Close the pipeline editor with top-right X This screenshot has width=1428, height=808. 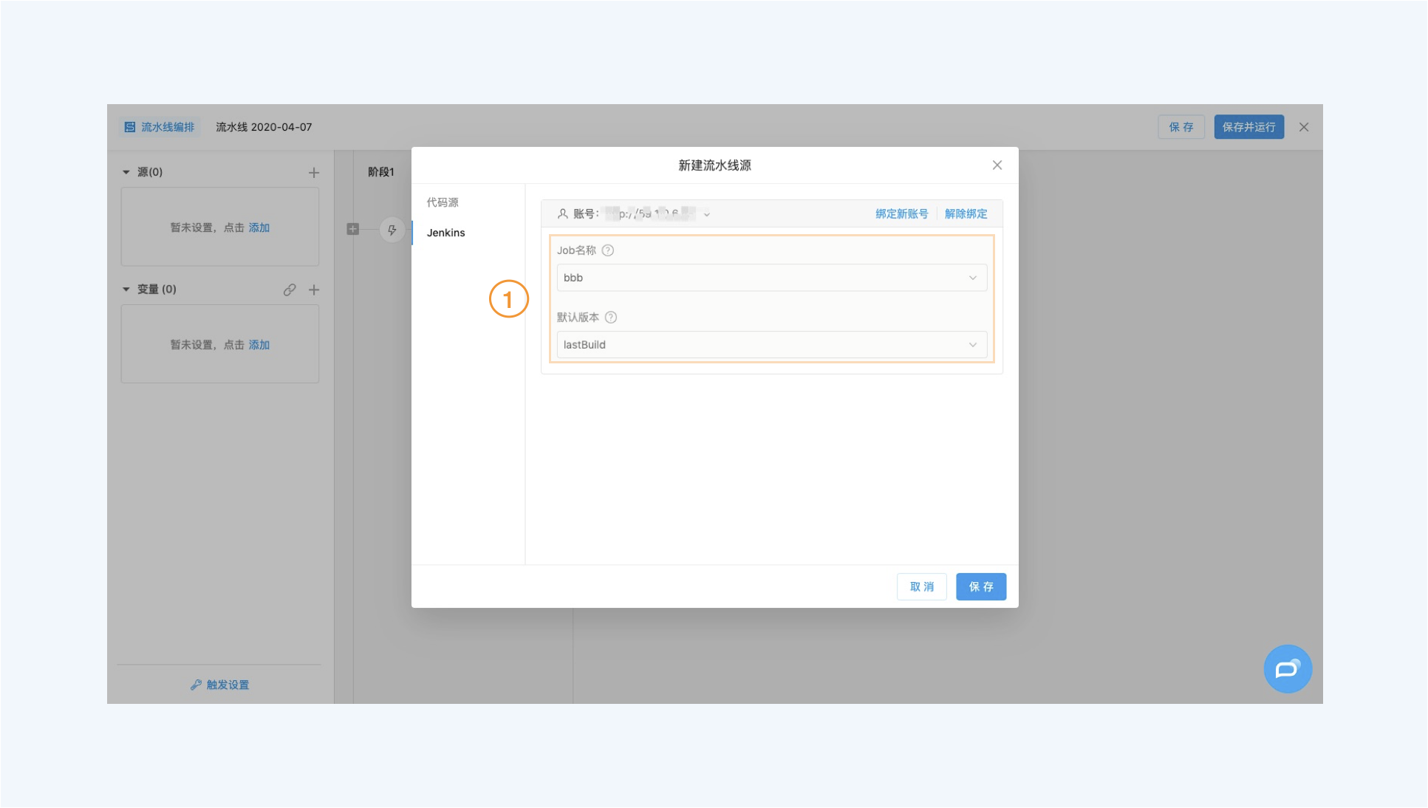[x=1304, y=127]
